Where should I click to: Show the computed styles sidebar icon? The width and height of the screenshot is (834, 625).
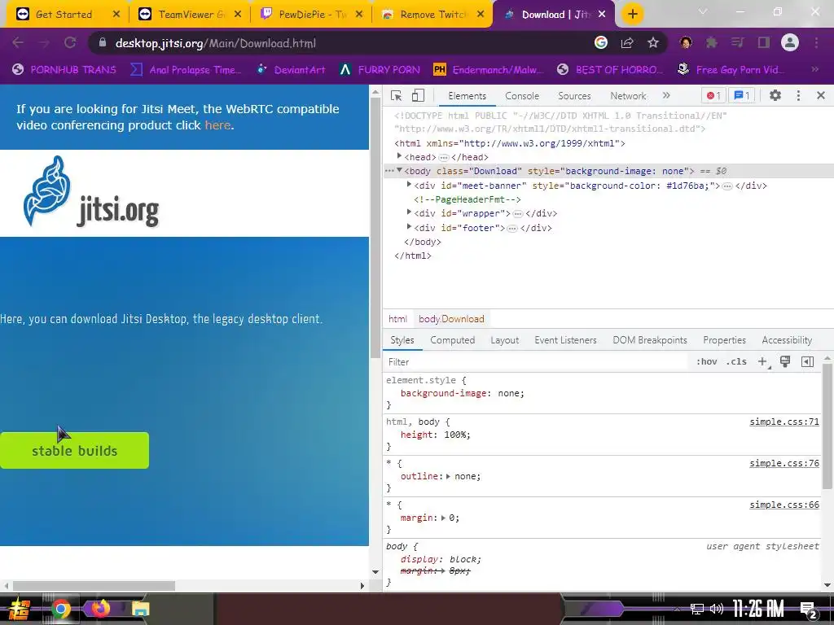click(807, 361)
